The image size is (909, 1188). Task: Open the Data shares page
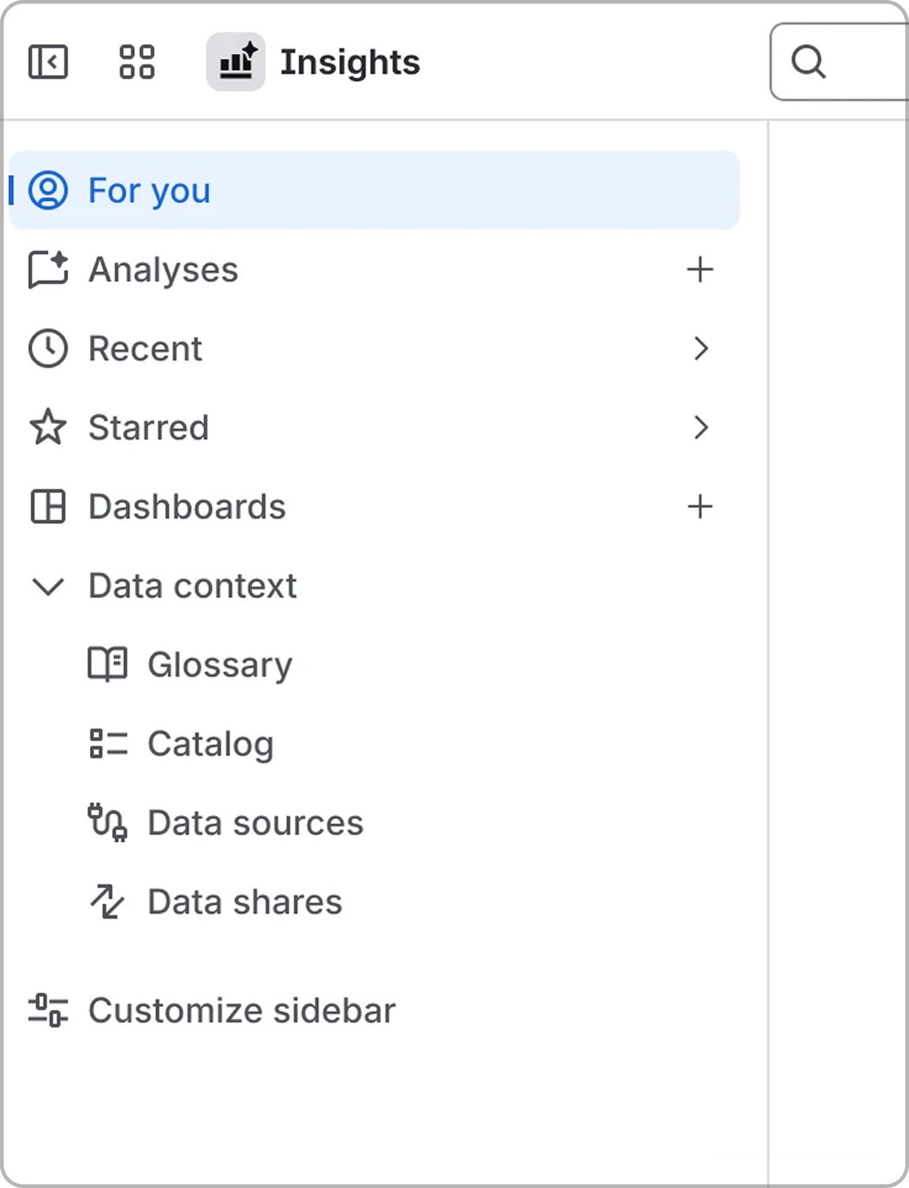coord(245,902)
